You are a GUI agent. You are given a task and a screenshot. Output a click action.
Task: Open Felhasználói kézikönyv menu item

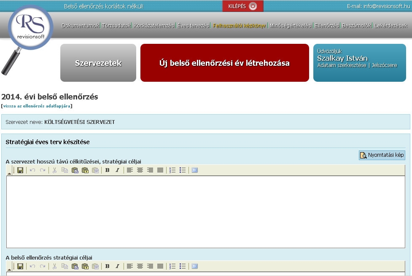tap(239, 25)
